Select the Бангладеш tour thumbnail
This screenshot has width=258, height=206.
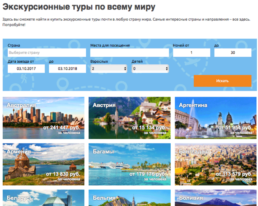coord(216,164)
